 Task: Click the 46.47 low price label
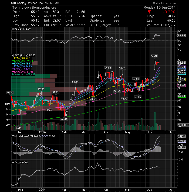(x=64, y=119)
